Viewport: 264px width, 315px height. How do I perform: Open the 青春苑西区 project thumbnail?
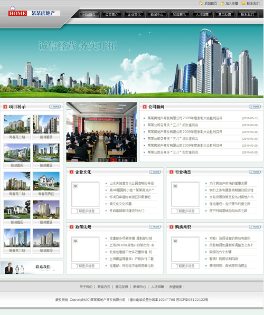pos(46,181)
